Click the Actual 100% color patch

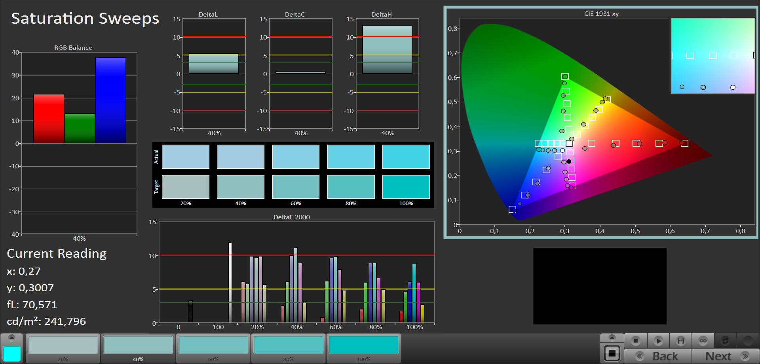coord(406,157)
